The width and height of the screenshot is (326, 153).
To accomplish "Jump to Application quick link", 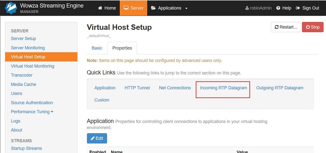I will pos(105,88).
